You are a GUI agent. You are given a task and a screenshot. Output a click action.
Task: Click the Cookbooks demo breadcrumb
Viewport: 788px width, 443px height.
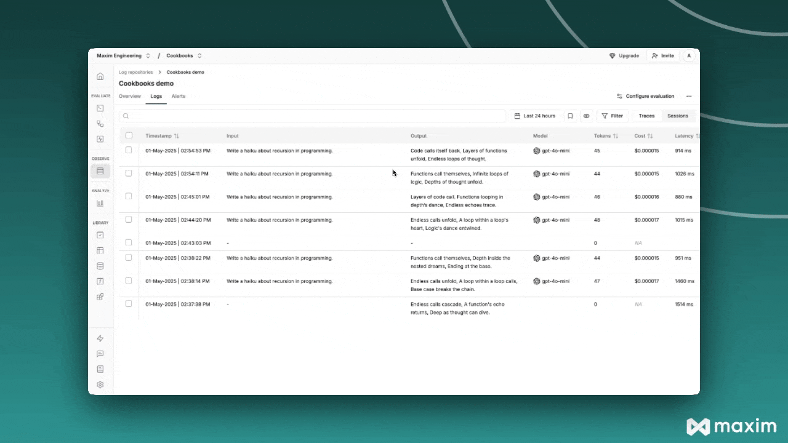pos(185,72)
